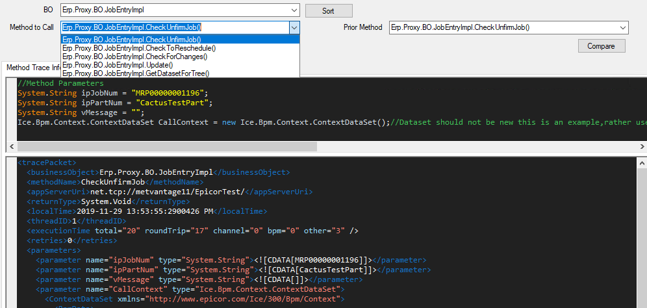Screen dimensions: 647x308
Task: Click the ipPartNum parameter XML line
Action: (x=234, y=270)
